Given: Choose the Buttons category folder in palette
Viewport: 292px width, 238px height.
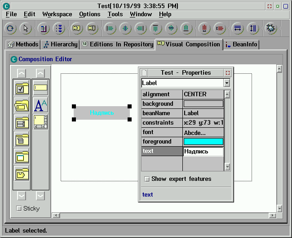Looking at the screenshot, I should [x=22, y=89].
